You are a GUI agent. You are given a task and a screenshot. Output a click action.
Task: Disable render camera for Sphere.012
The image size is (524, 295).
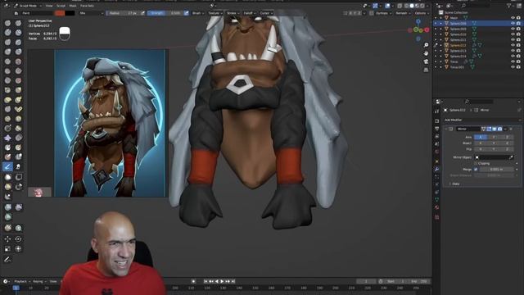pyautogui.click(x=518, y=45)
